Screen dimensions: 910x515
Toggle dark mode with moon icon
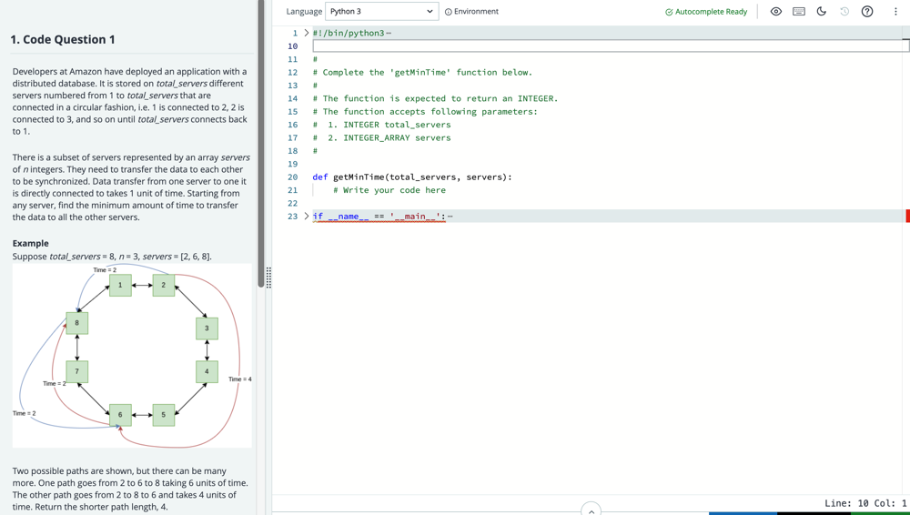(x=821, y=12)
